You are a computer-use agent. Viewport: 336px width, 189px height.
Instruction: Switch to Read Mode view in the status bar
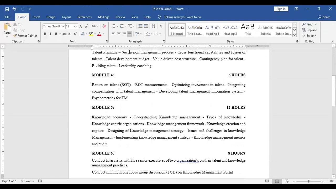(267, 181)
